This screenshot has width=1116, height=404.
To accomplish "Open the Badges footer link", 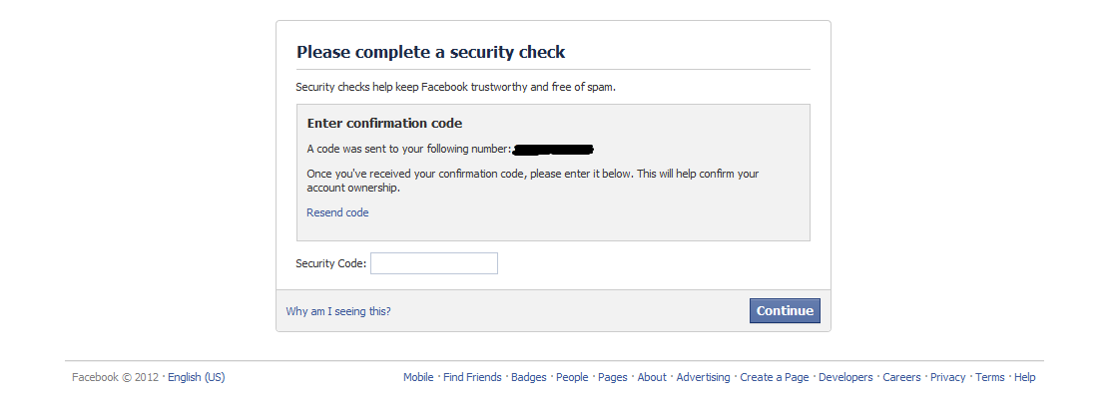I will tap(529, 378).
